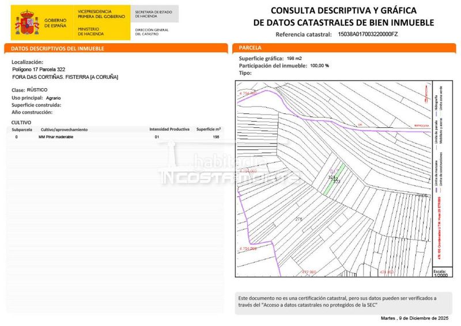Click 'Polígono 17 Parcela 322' text
Viewport: 461px width, 326px height.
pyautogui.click(x=39, y=69)
